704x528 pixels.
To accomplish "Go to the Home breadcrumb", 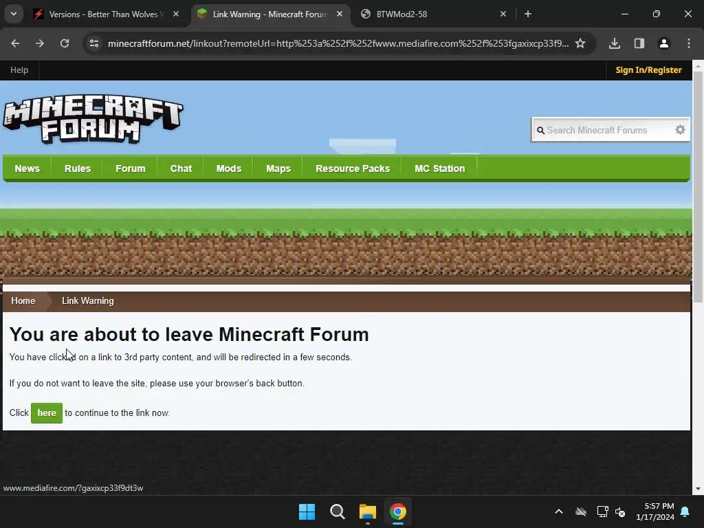I will [23, 301].
